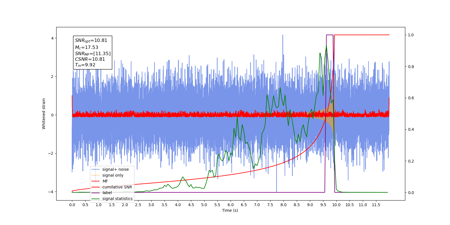Viewport: 450px width, 225px height.
Task: Click the right y-axis tick label 1.0
Action: [x=411, y=35]
